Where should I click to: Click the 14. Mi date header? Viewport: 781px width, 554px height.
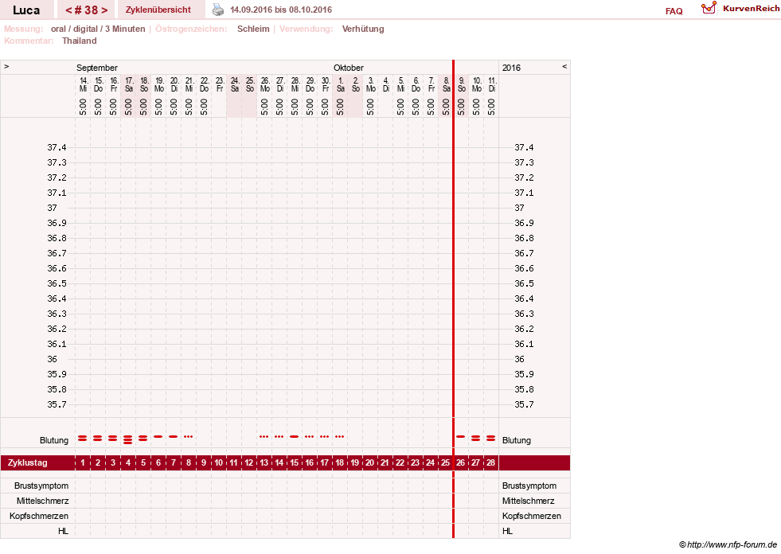pos(83,84)
